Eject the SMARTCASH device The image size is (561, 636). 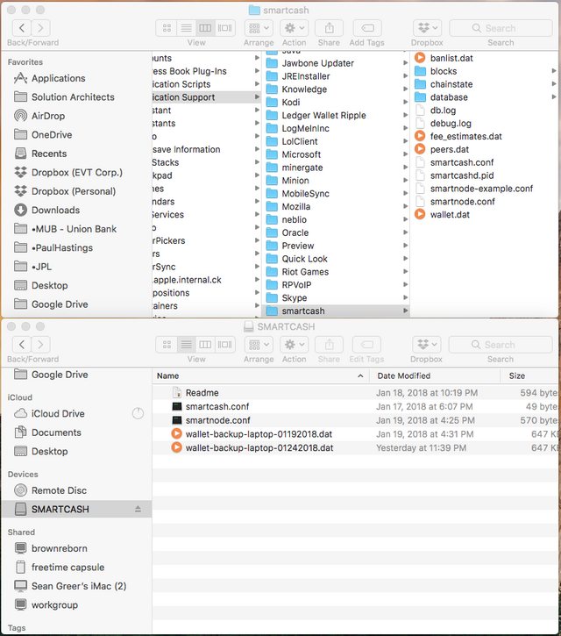138,509
